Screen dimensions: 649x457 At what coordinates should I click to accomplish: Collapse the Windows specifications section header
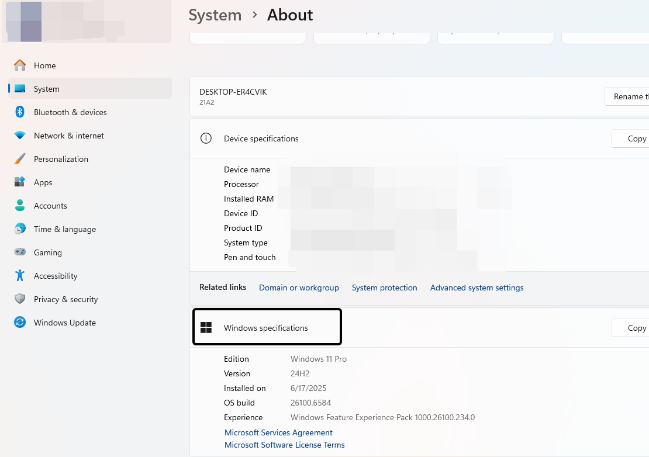tap(419, 327)
